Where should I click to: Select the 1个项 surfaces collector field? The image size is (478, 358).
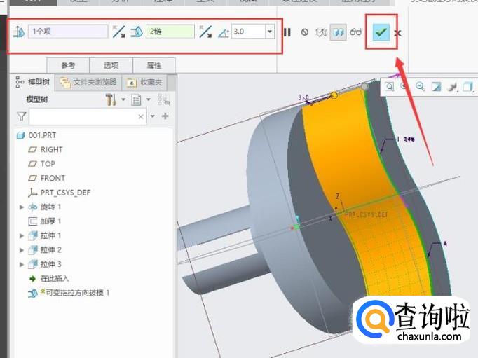pyautogui.click(x=68, y=32)
